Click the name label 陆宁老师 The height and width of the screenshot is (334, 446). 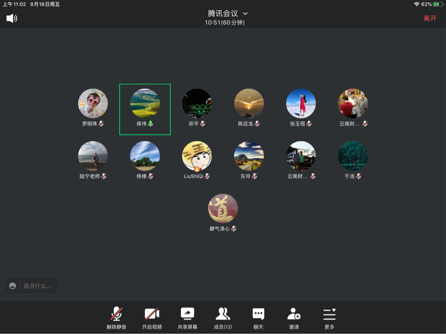(90, 176)
